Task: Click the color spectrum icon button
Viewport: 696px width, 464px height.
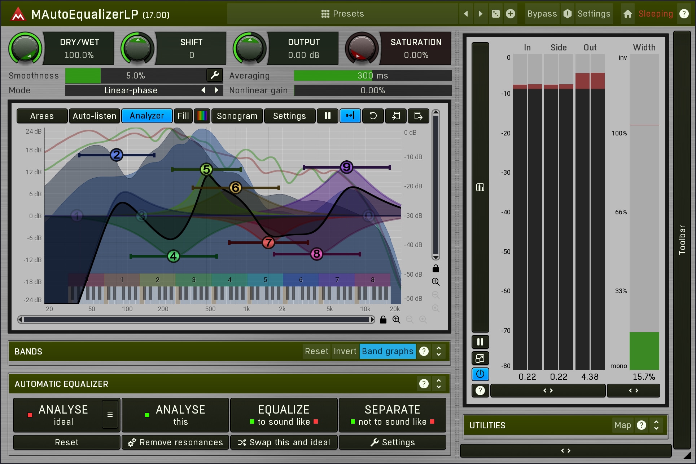Action: click(x=202, y=116)
